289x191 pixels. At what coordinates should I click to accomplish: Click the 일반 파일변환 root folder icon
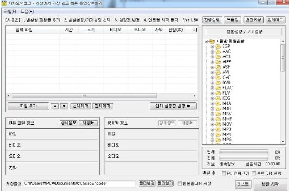click(x=212, y=41)
